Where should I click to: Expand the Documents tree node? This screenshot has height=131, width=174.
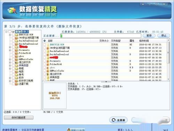(10, 50)
